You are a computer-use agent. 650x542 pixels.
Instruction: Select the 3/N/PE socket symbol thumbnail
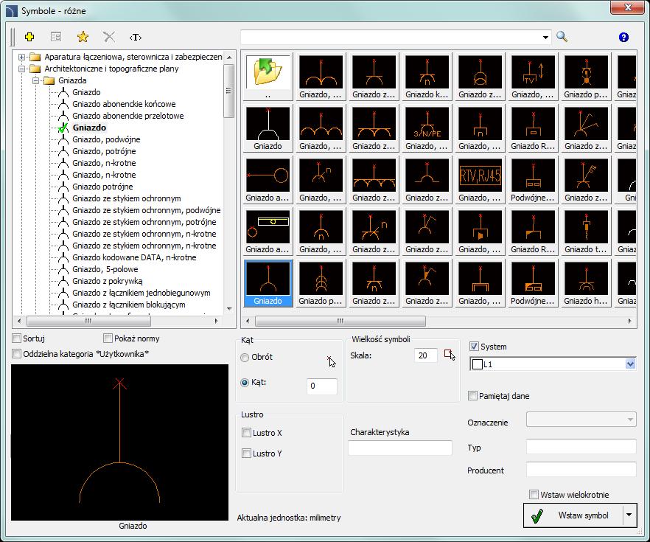pyautogui.click(x=427, y=128)
